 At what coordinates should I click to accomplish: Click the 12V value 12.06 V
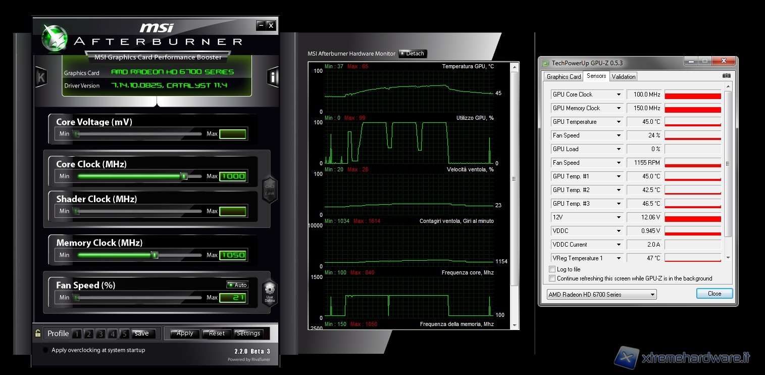[x=644, y=217]
